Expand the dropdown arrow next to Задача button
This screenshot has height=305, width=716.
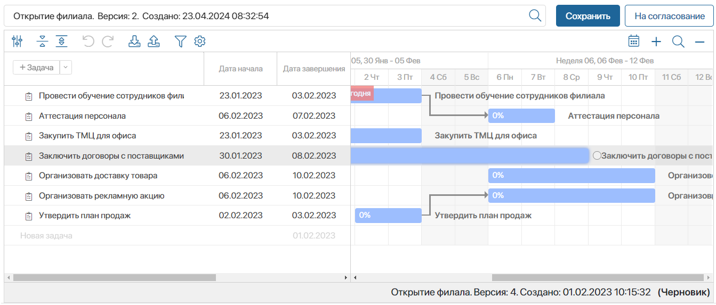[x=66, y=68]
